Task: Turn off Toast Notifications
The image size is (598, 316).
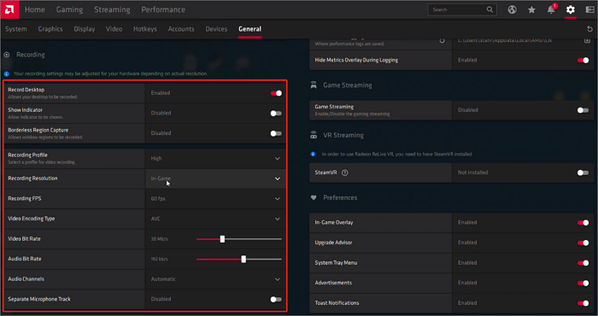Action: 583,303
